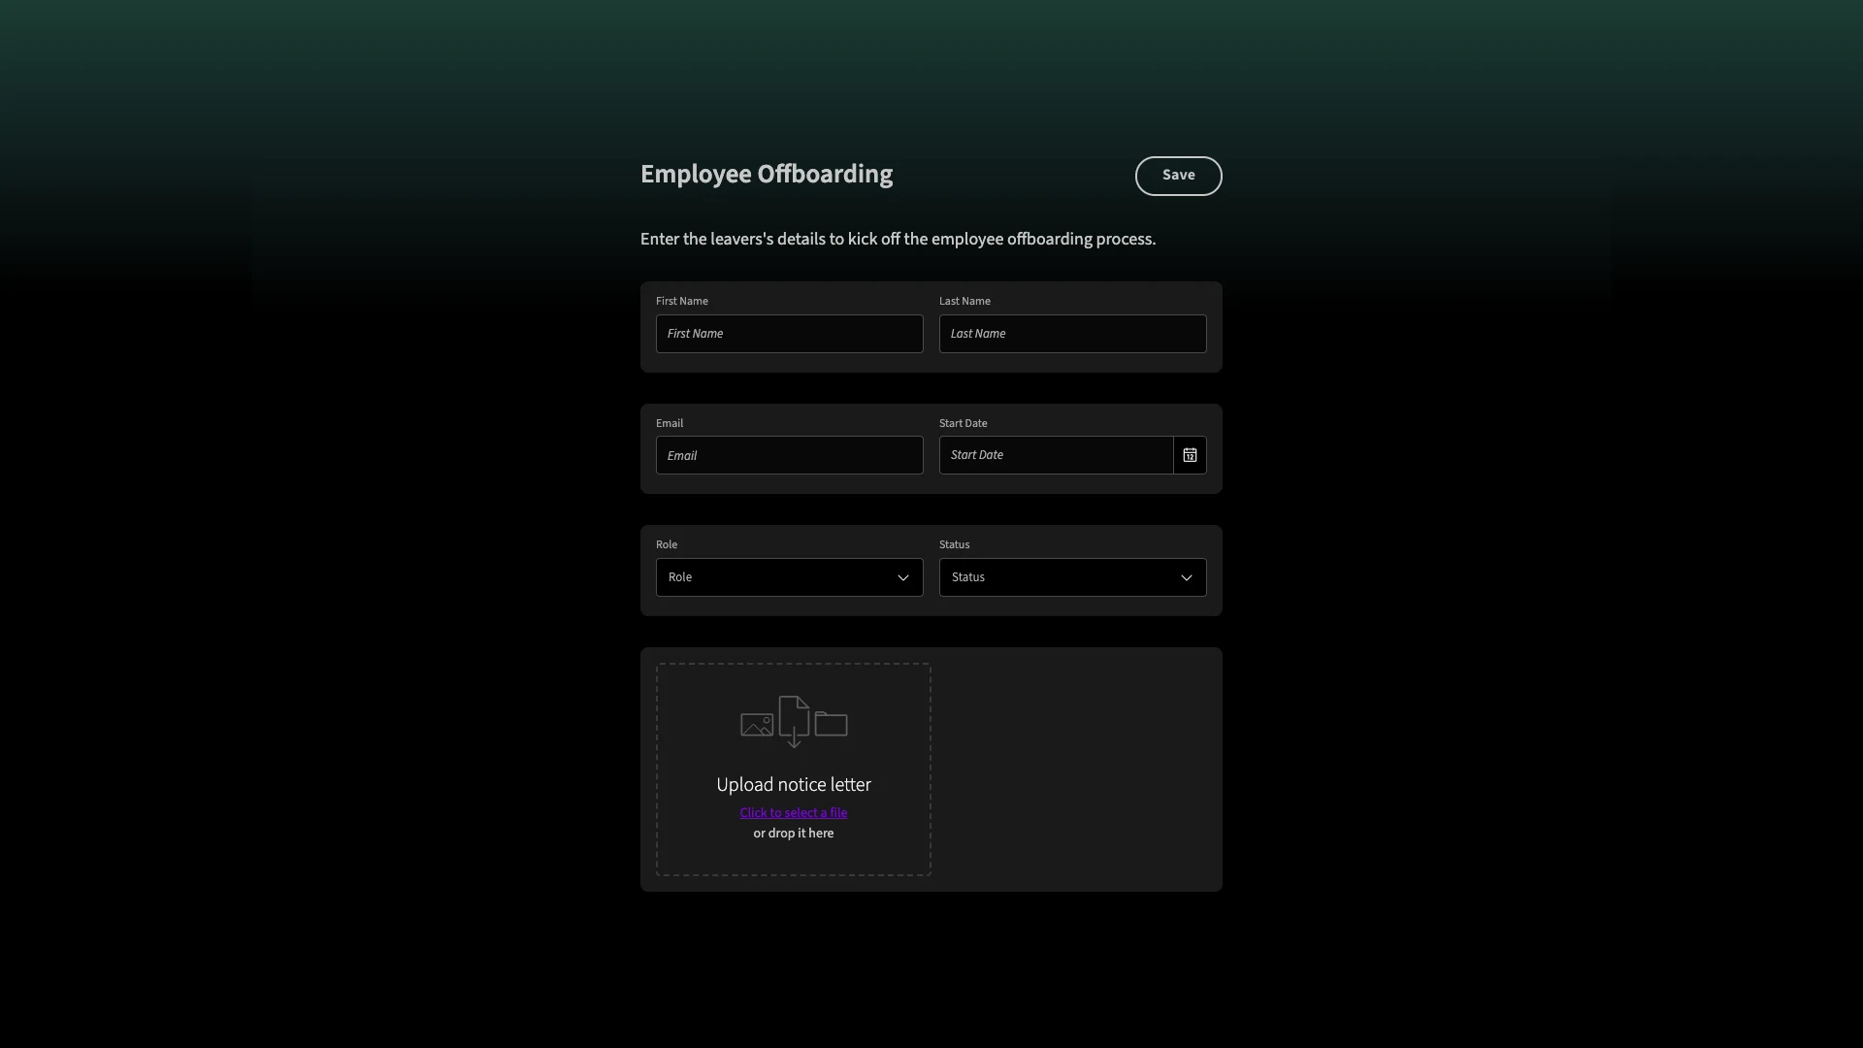Focus the Last Name text field
The width and height of the screenshot is (1863, 1048).
pos(1072,334)
